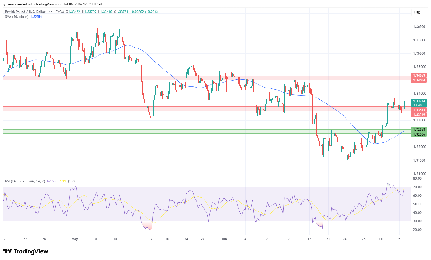Click the high price H1.33739

click(x=89, y=12)
